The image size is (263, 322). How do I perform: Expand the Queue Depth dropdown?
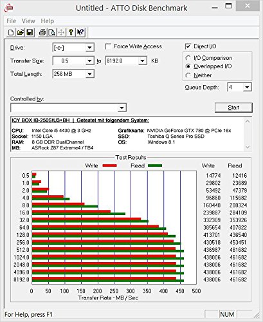coord(247,87)
